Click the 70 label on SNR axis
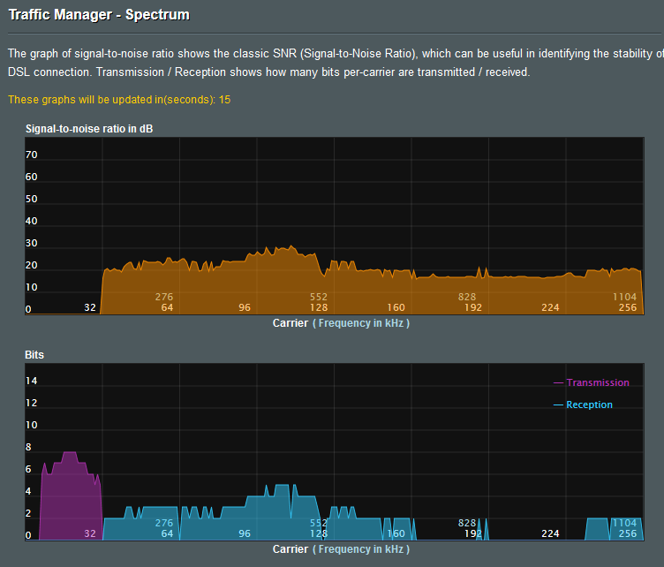 click(x=31, y=155)
